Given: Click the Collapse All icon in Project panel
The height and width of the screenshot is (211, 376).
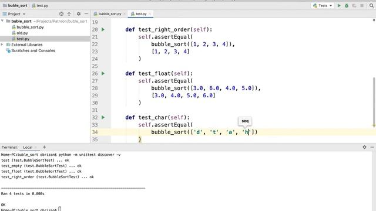Looking at the screenshot, I should click(69, 14).
